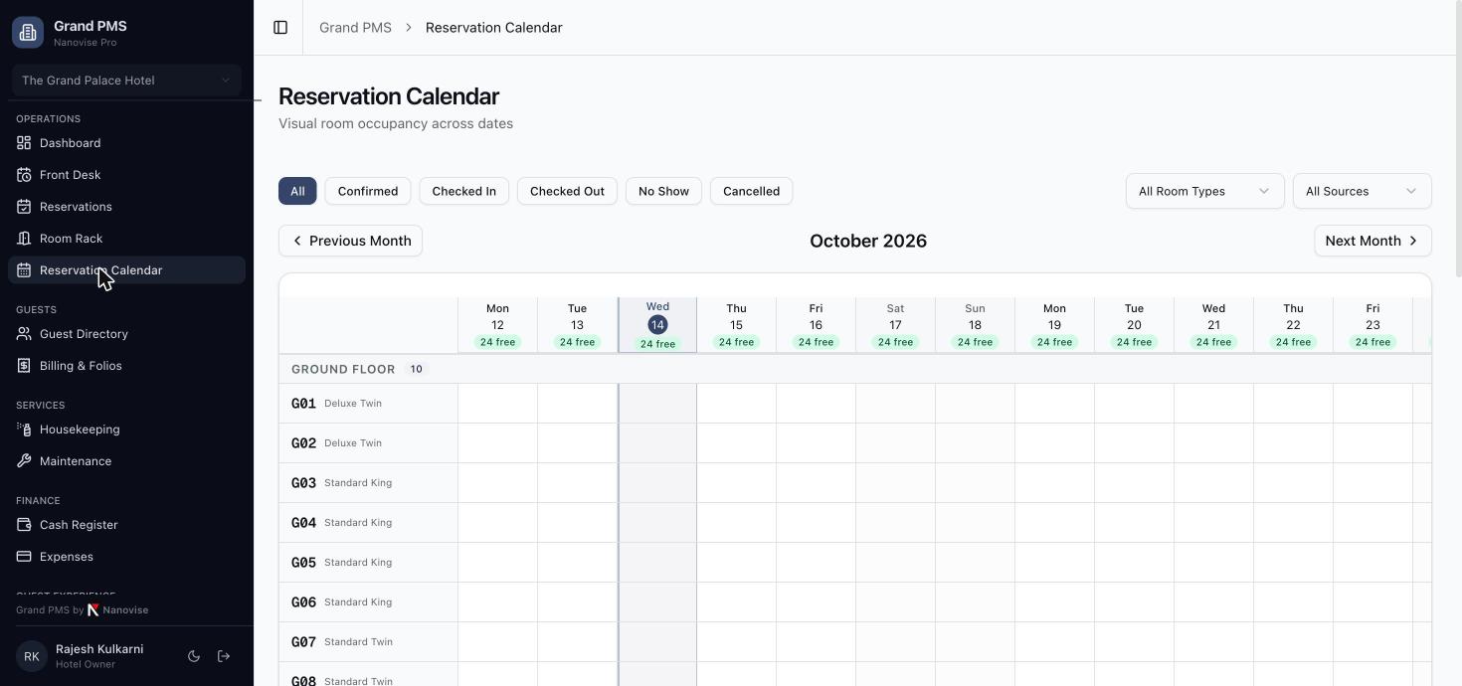The width and height of the screenshot is (1462, 686).
Task: Open Housekeeping page
Action: pos(126,429)
